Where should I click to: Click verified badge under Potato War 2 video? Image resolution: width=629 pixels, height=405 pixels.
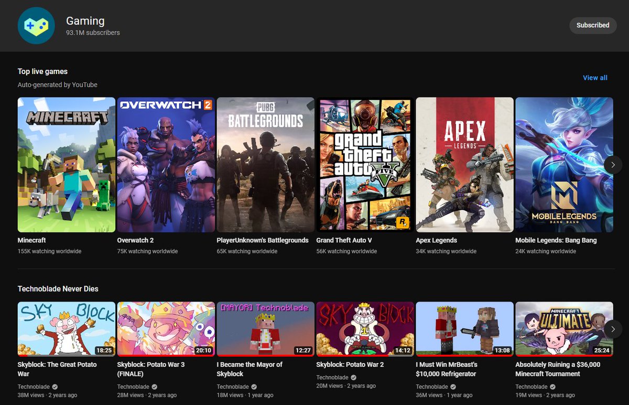[354, 378]
